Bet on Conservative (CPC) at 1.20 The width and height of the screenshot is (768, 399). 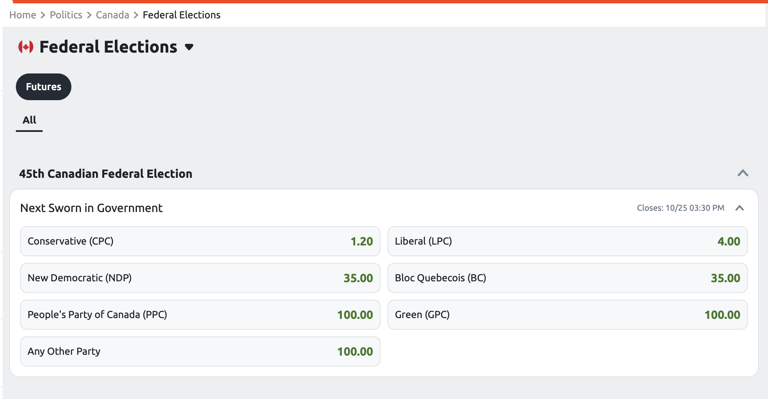click(200, 241)
